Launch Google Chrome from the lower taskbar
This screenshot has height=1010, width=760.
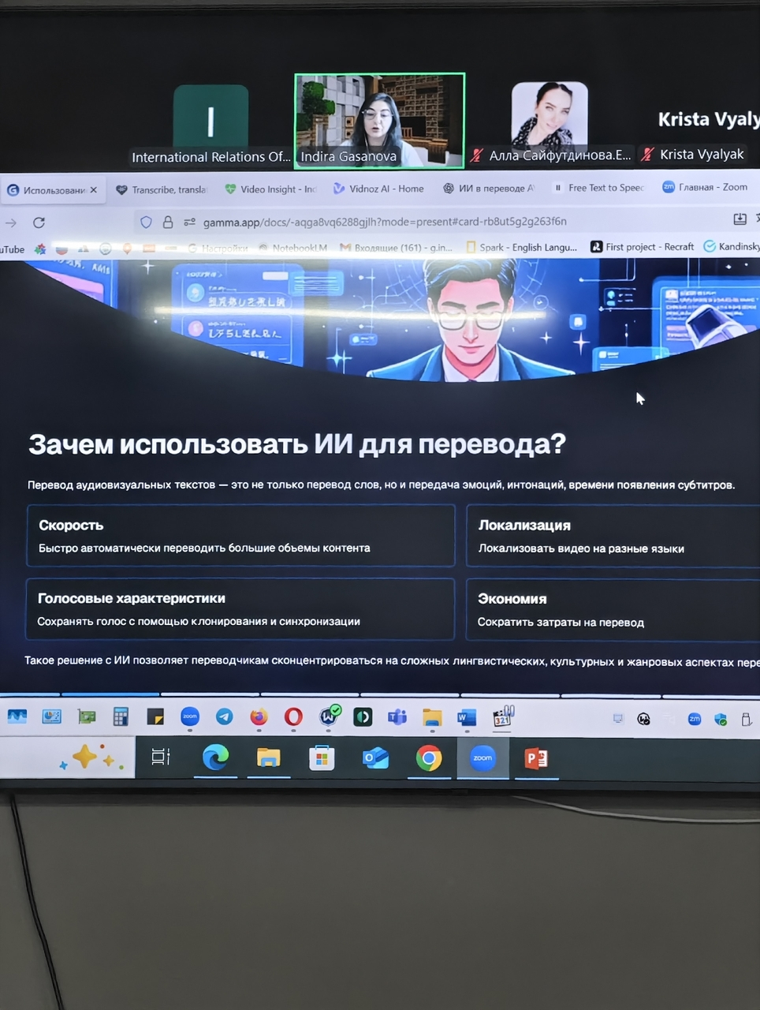point(429,758)
